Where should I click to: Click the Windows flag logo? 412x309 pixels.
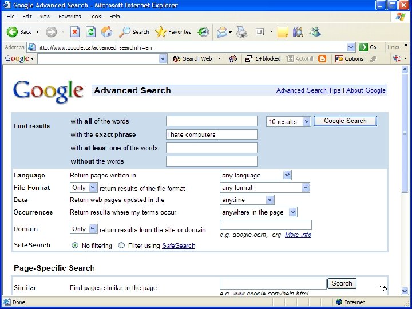(401, 17)
